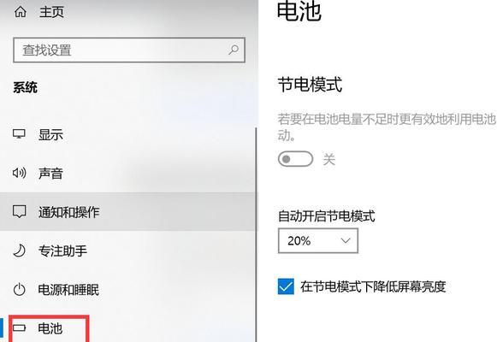Click the sidebar vertical scrollbar
This screenshot has width=497, height=342.
click(256, 234)
